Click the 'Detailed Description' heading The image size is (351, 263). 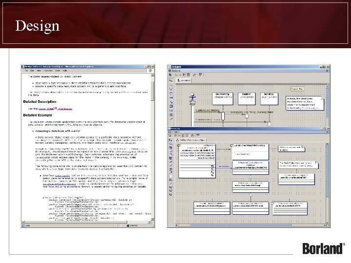(x=39, y=101)
